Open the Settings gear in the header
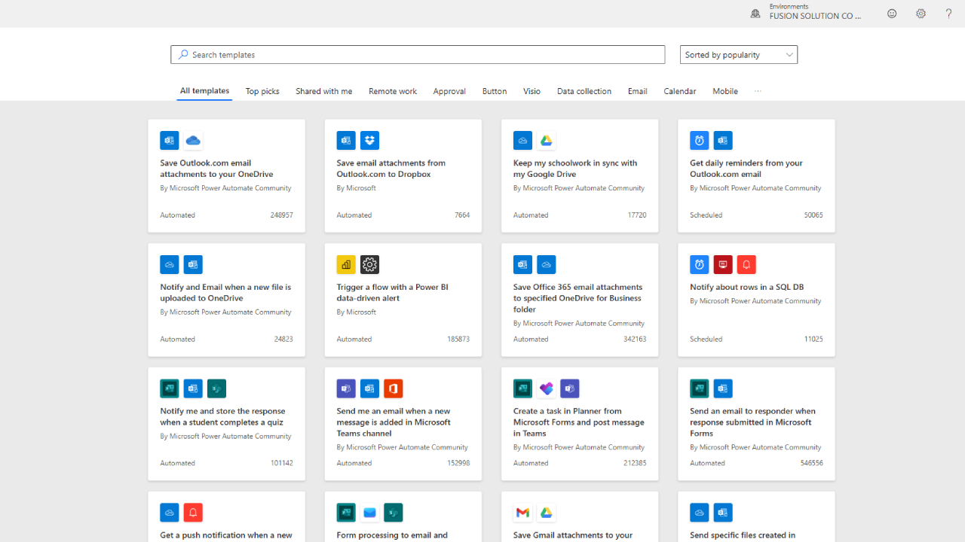965x542 pixels. tap(921, 14)
